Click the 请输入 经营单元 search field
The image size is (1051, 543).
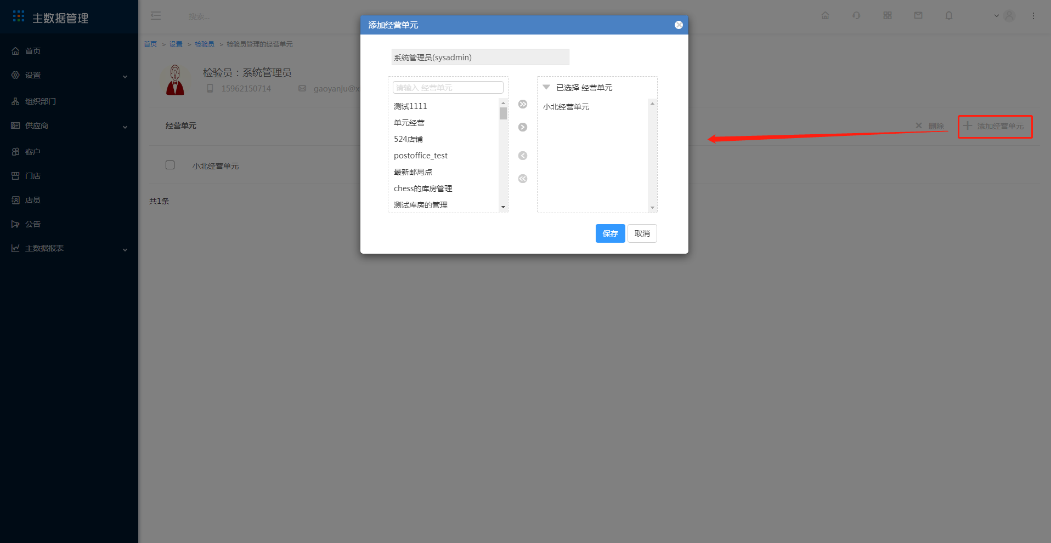(x=448, y=88)
